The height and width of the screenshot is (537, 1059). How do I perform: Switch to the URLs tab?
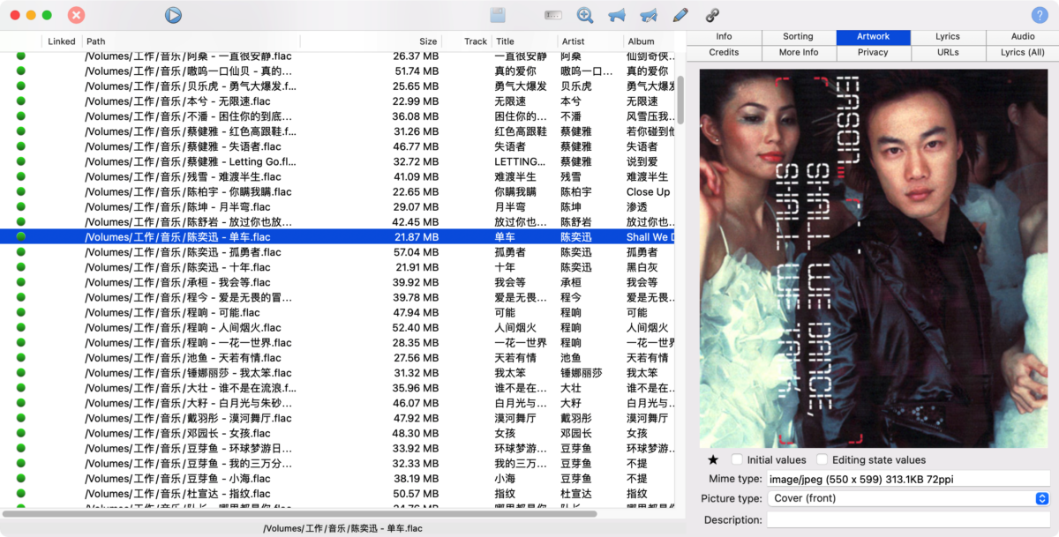point(948,52)
